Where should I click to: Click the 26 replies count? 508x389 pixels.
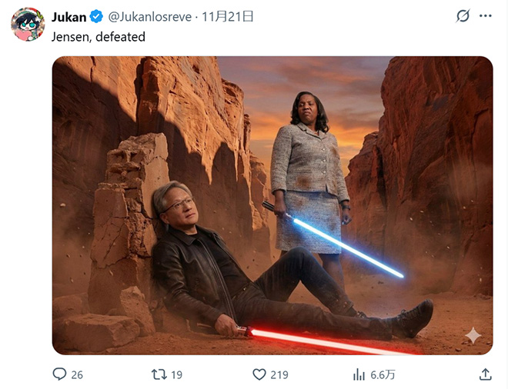pos(77,374)
